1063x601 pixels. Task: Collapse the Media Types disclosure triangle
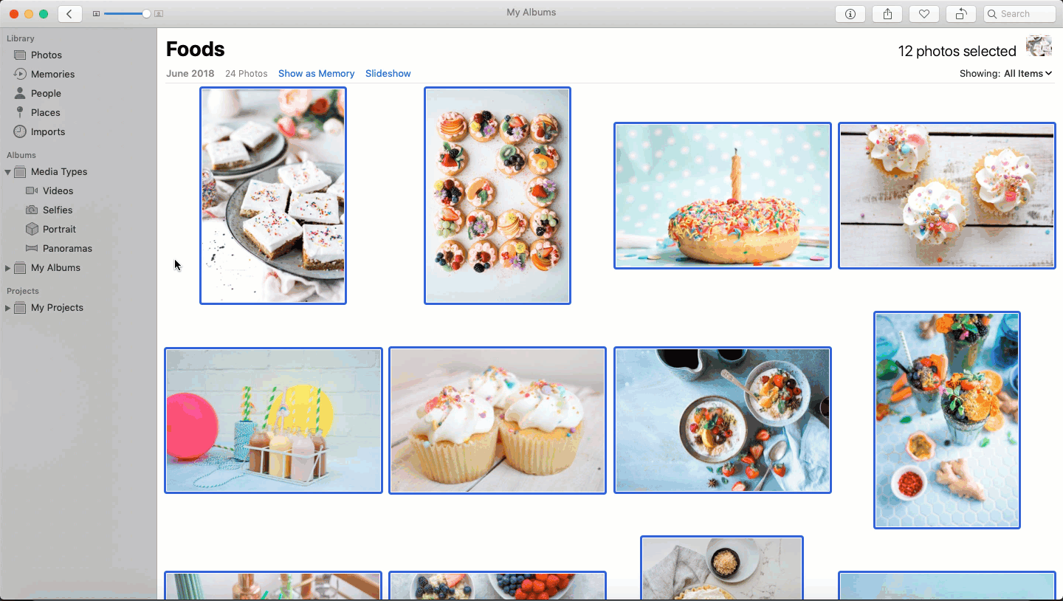point(7,172)
